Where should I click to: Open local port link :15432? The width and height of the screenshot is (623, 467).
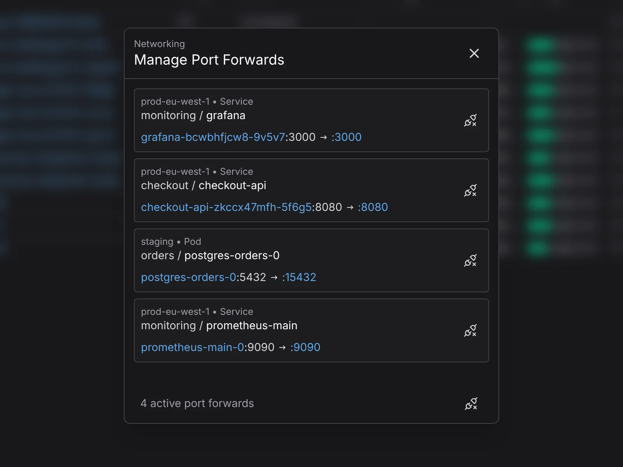pos(299,277)
